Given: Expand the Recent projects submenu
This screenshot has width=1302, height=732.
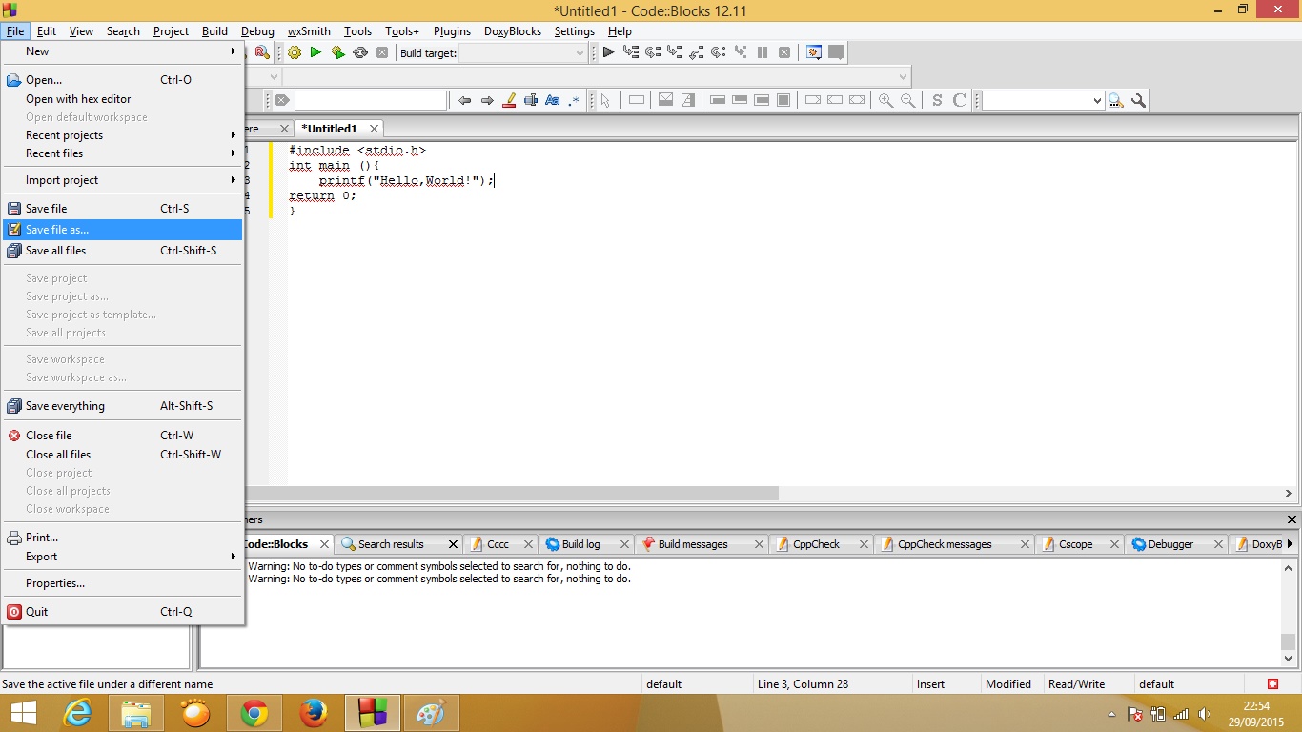Looking at the screenshot, I should click(x=122, y=135).
